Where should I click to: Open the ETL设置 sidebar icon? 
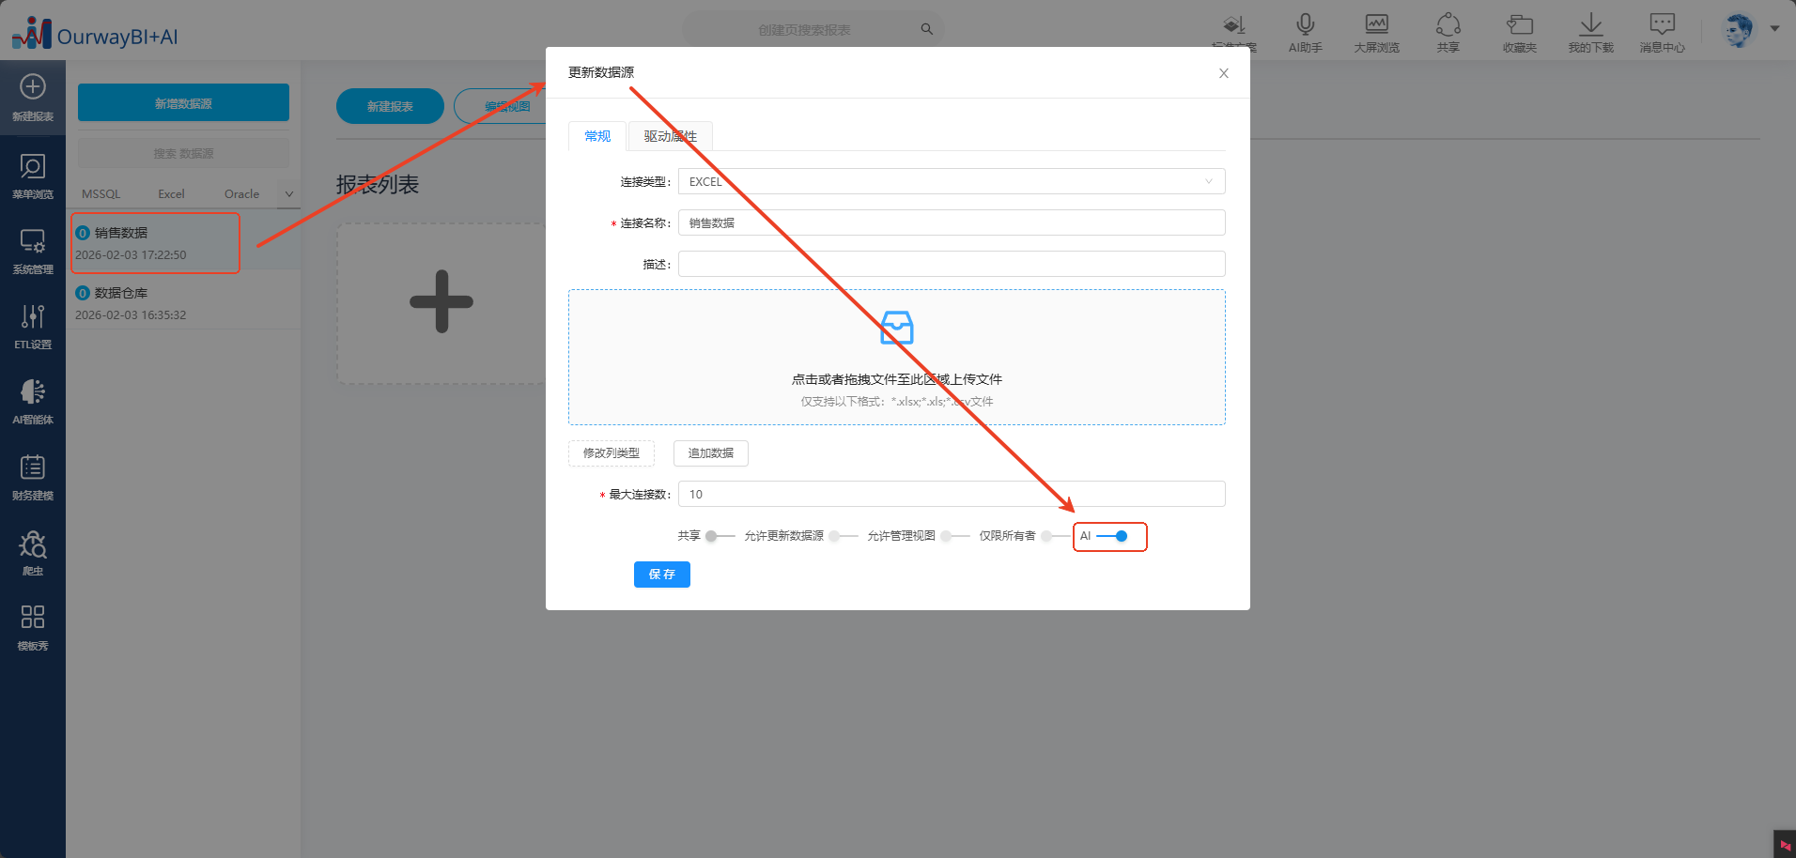(x=33, y=327)
